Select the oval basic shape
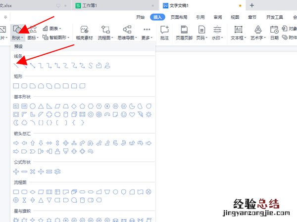This screenshot has height=222, width=297. tap(33, 106)
